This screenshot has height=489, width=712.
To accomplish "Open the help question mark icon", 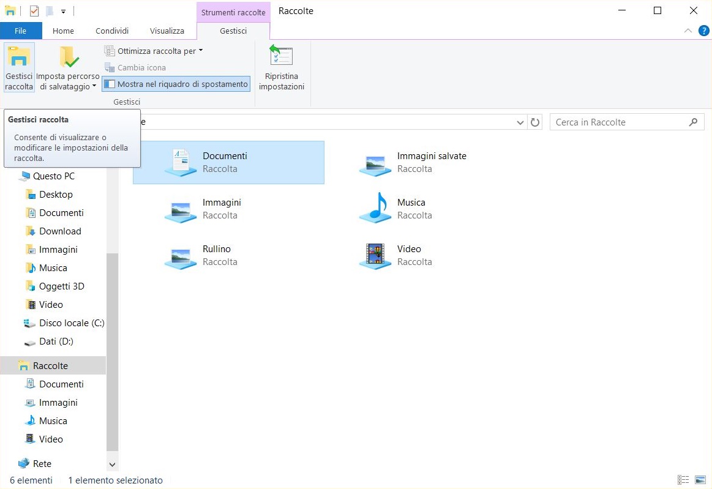I will tap(703, 31).
